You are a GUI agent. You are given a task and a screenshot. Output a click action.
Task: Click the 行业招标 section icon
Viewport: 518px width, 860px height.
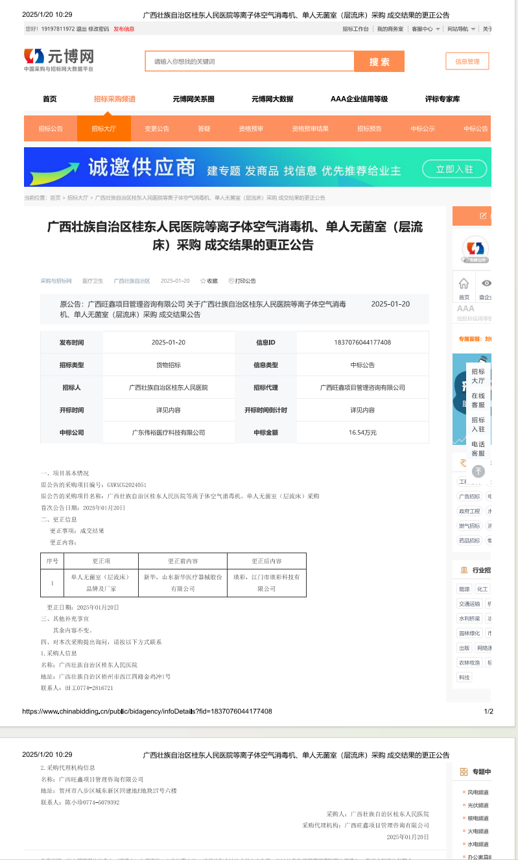click(464, 570)
